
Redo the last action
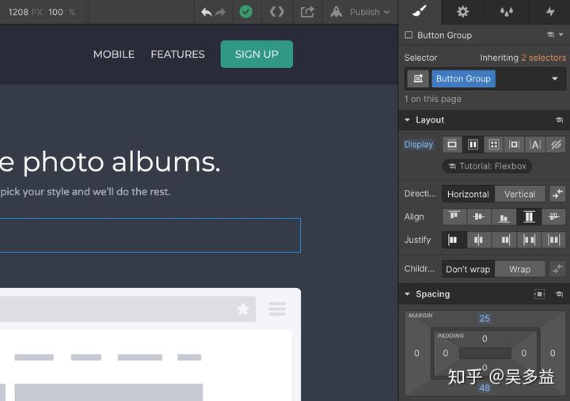(220, 13)
